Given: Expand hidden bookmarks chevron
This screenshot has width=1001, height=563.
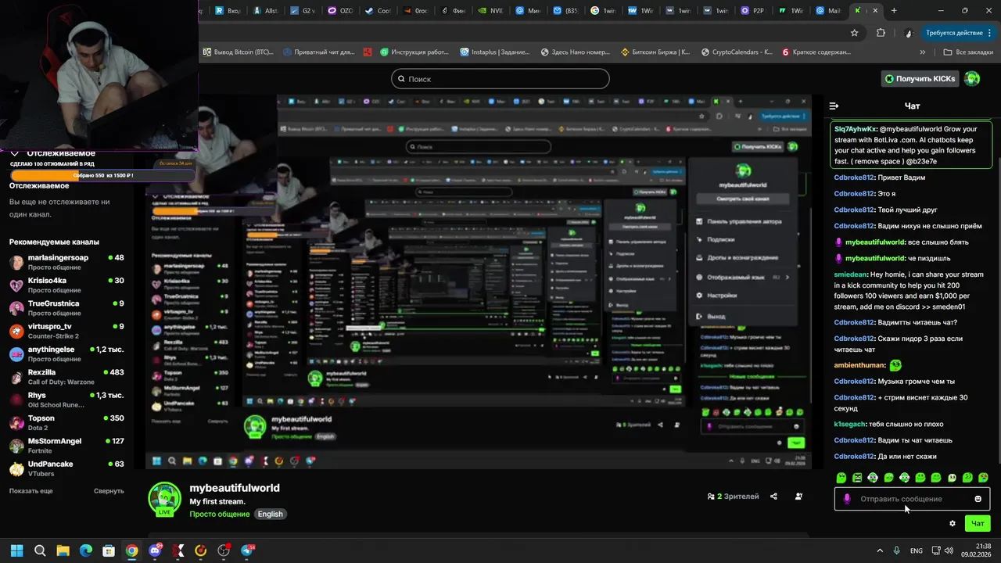Looking at the screenshot, I should [923, 52].
